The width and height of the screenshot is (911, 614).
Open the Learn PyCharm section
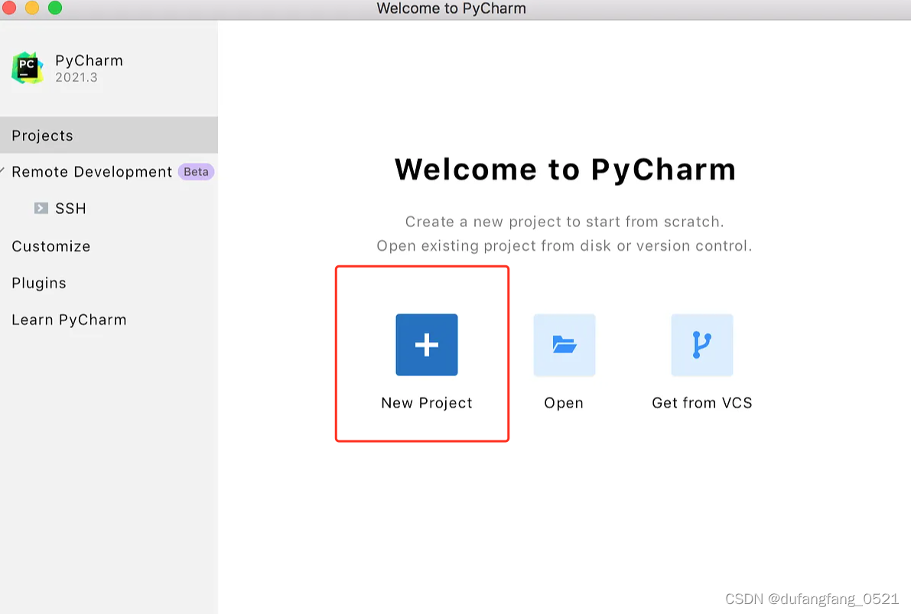[x=69, y=320]
